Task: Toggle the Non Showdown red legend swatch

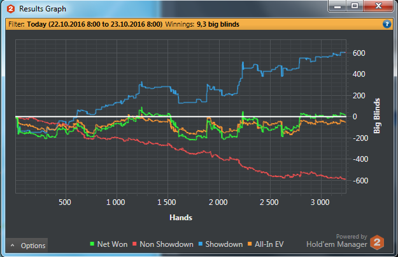Action: click(x=134, y=244)
